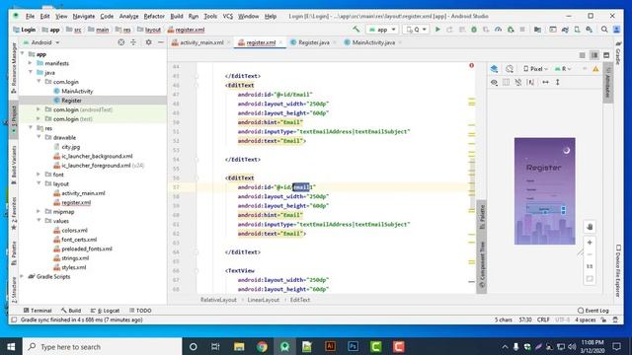The width and height of the screenshot is (632, 355).
Task: Expand Gradle Scripts node
Action: (x=22, y=276)
